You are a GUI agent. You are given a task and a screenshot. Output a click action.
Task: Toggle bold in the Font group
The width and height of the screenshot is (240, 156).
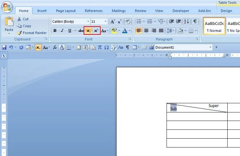(55, 31)
